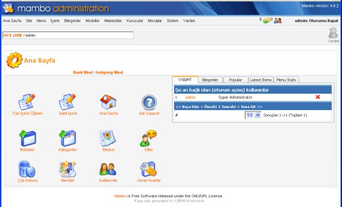The height and width of the screenshot is (207, 342).
Task: Open the Kurucular menu
Action: pos(135,21)
